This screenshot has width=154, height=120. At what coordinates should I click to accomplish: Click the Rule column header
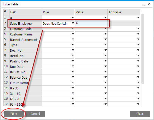pyautogui.click(x=58, y=12)
